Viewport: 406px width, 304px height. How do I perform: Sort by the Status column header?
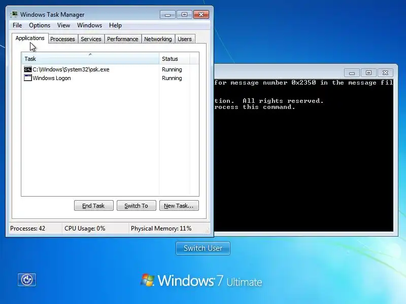(x=174, y=59)
